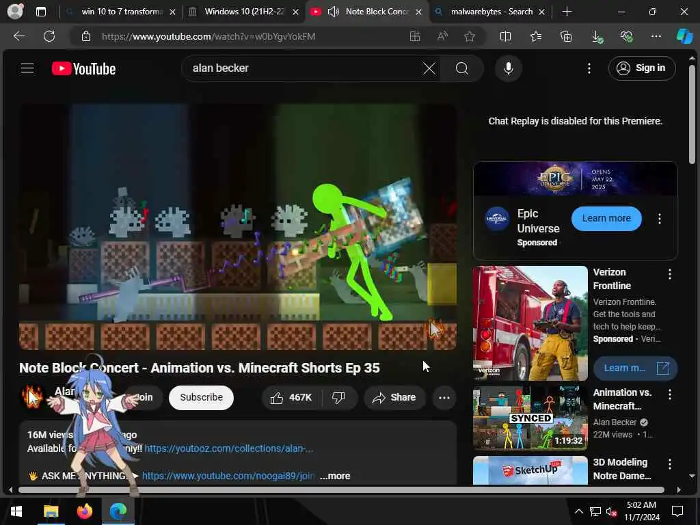The height and width of the screenshot is (525, 700).
Task: Open Browser essentials heart icon
Action: (x=626, y=37)
